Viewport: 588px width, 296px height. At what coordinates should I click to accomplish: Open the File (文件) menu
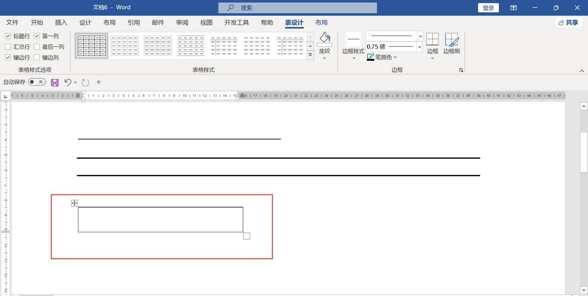pos(12,23)
